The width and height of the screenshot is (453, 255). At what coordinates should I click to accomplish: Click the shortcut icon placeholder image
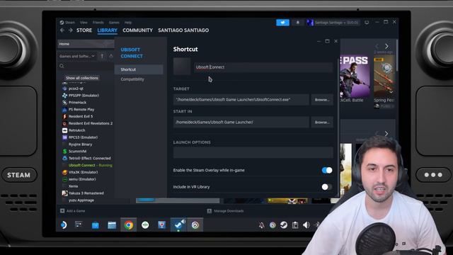pyautogui.click(x=182, y=66)
